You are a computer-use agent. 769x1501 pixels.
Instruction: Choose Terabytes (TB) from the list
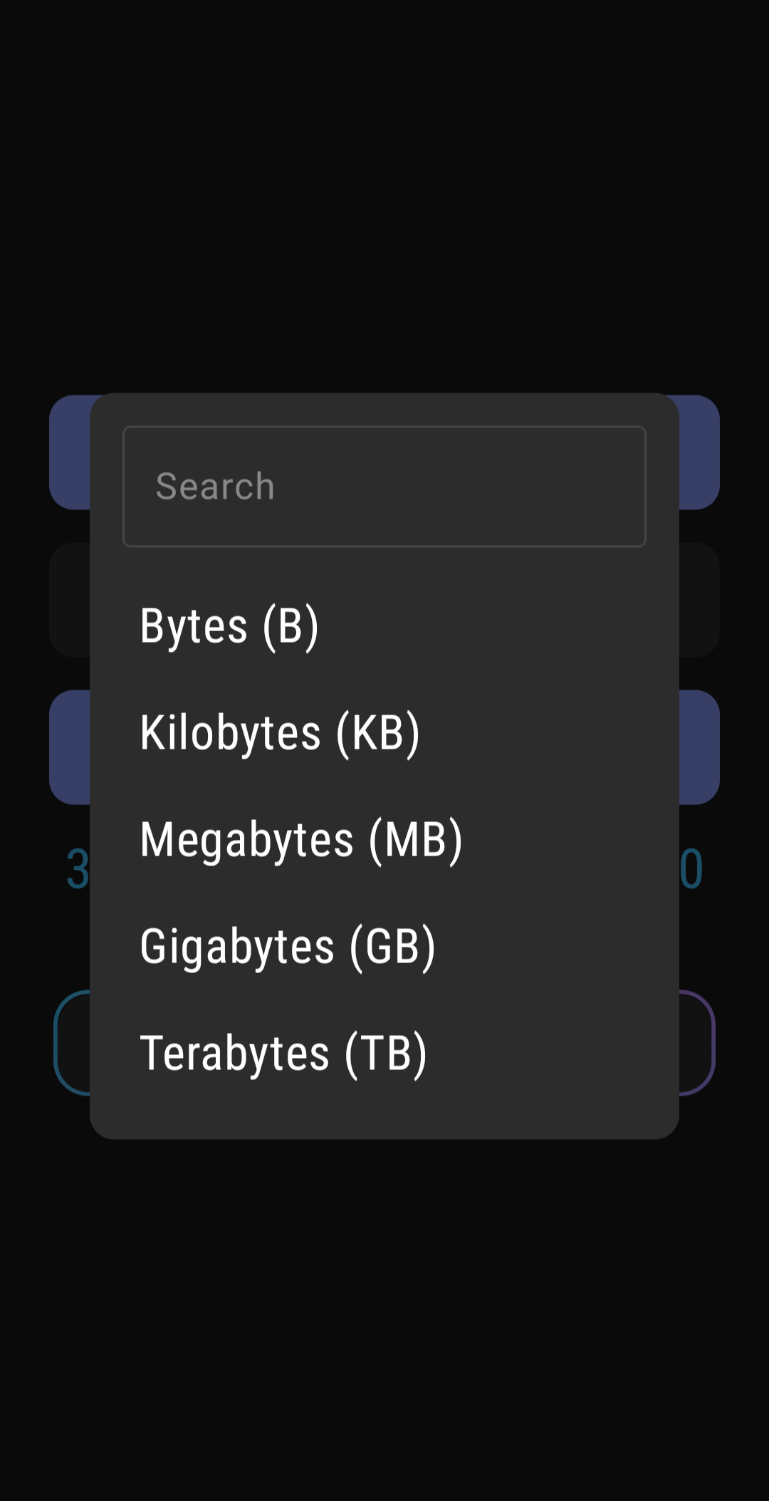pyautogui.click(x=283, y=1054)
